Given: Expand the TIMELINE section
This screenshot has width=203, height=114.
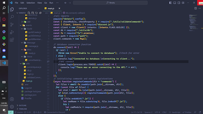Looking at the screenshot, I should (x=23, y=109).
